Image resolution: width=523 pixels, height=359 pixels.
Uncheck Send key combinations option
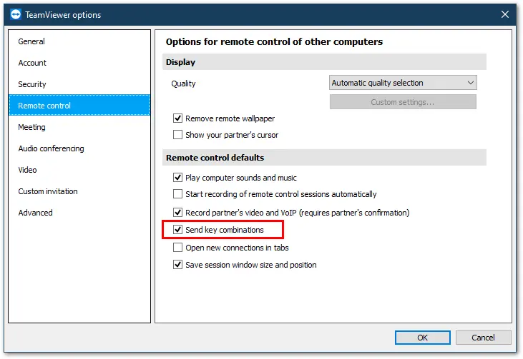[177, 230]
